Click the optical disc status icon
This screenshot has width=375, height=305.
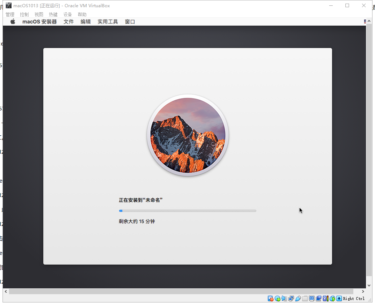tap(278, 298)
